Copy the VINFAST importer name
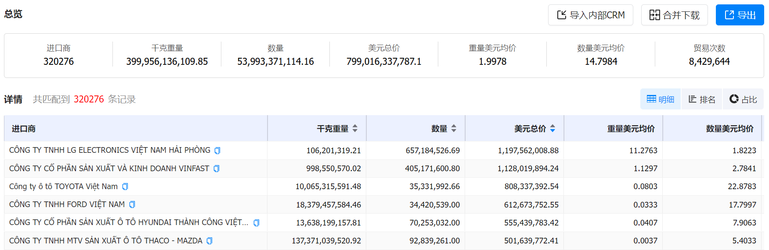Screen dimensions: 769x250 (x=216, y=169)
